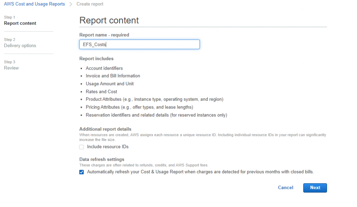
Task: Select the Account identifiers list item
Action: [105, 68]
